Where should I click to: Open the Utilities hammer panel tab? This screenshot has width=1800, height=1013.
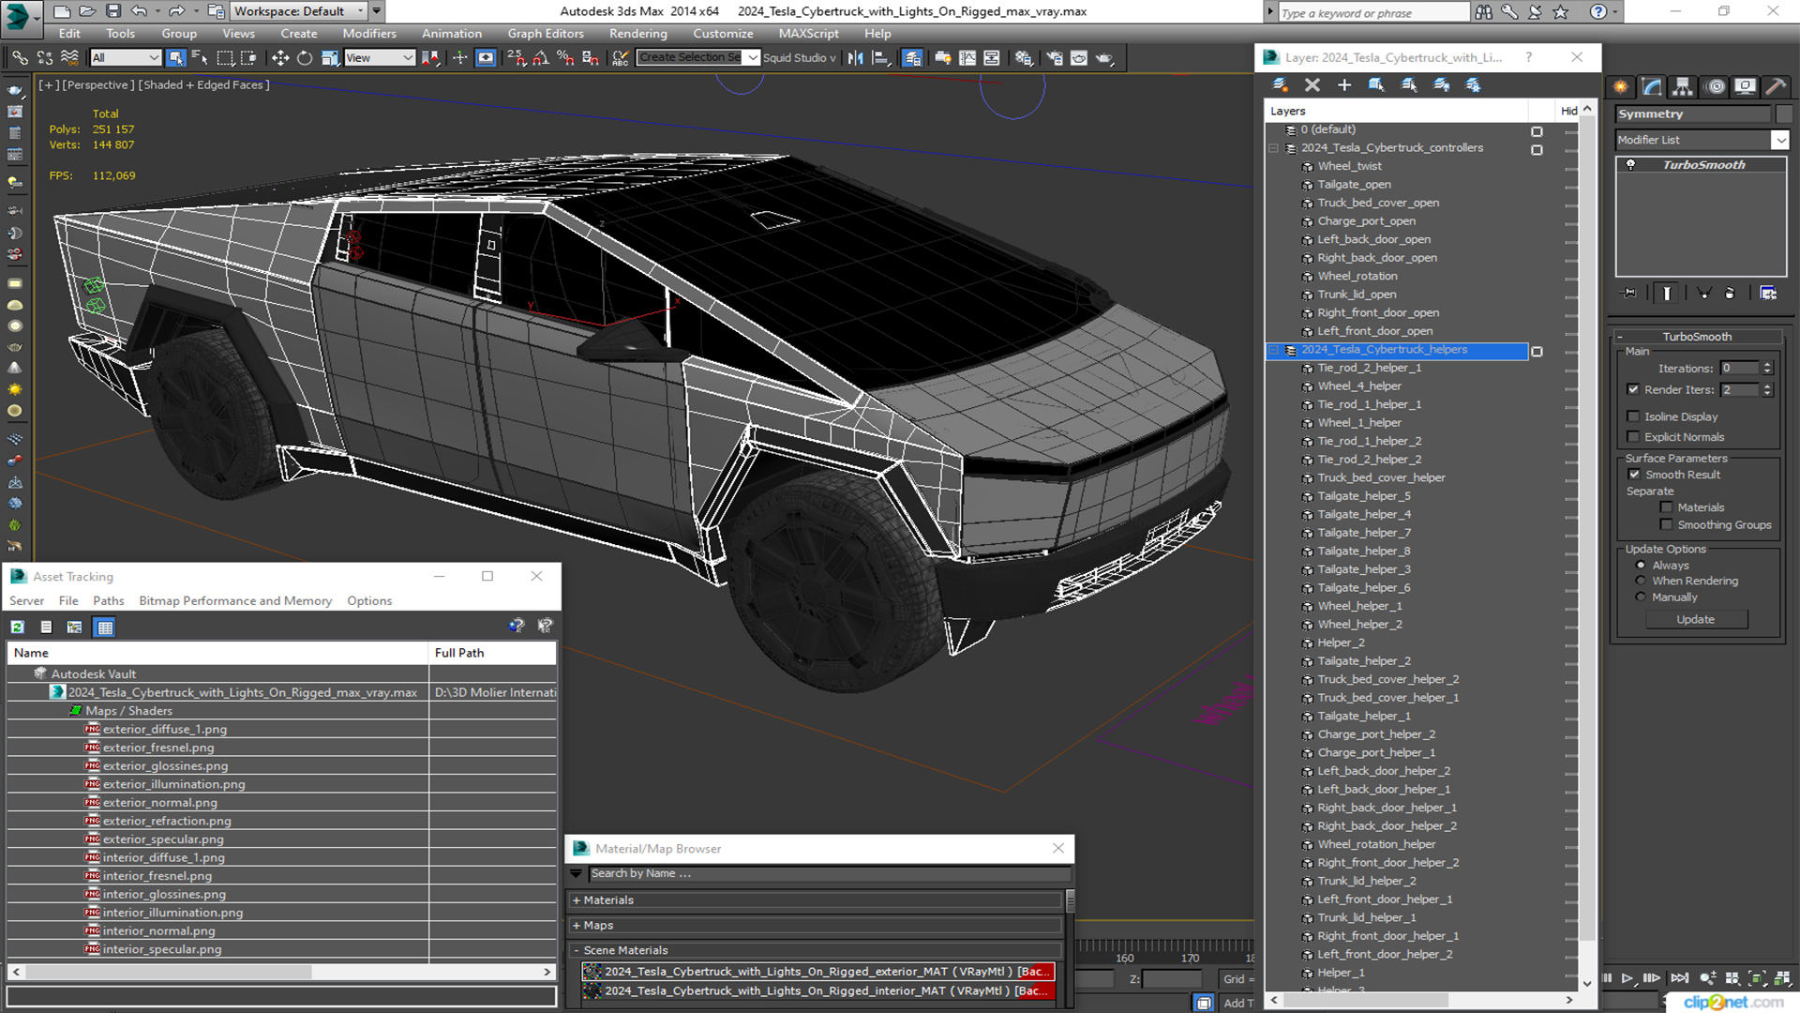pyautogui.click(x=1776, y=86)
